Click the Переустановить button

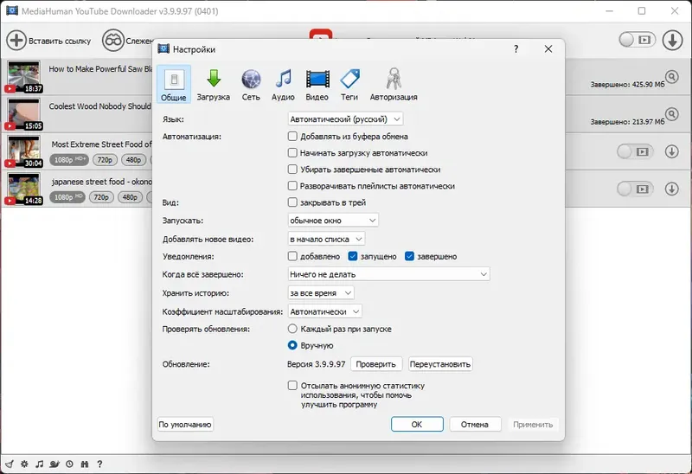[440, 364]
